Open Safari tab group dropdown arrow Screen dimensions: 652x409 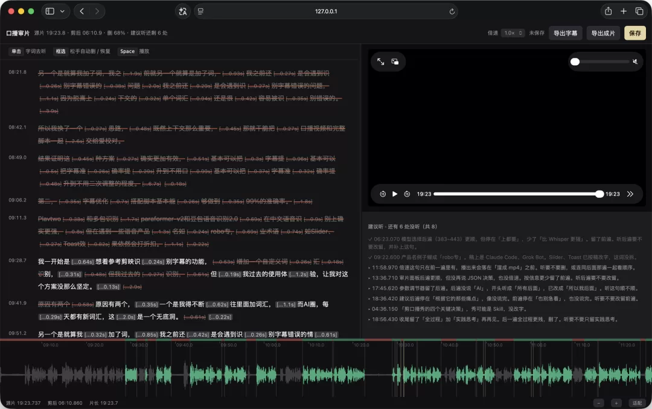coord(62,11)
